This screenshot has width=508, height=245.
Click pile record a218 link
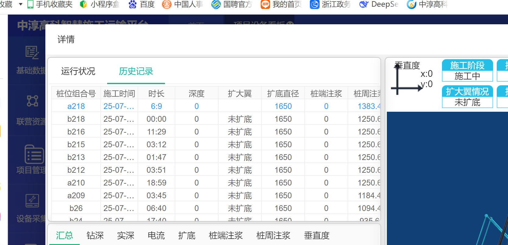point(76,106)
